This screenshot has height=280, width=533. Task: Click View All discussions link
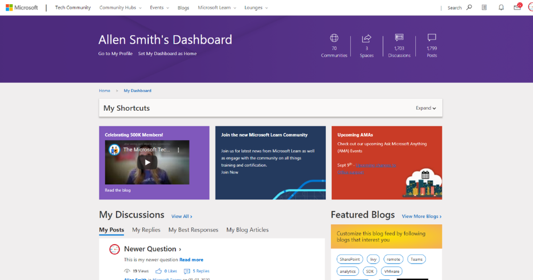coord(181,216)
